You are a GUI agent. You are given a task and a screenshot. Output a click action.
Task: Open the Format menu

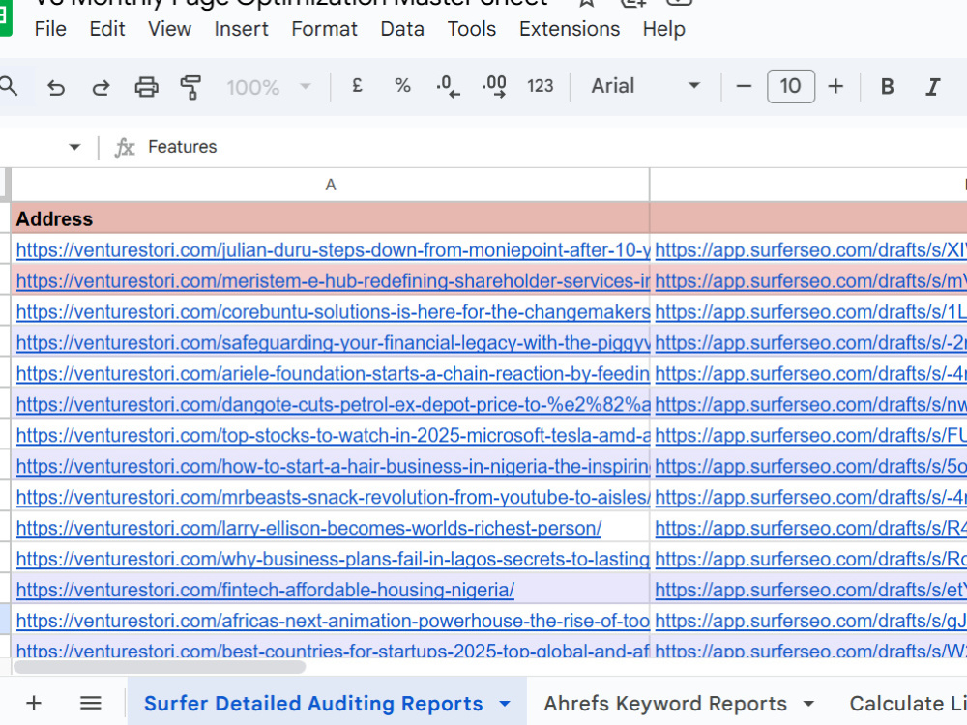click(324, 29)
